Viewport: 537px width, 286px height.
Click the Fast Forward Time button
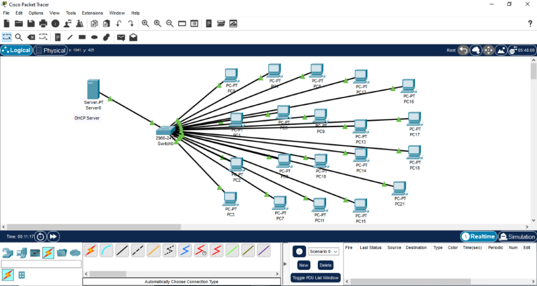tap(53, 236)
